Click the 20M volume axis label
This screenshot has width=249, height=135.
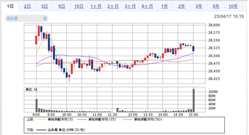pos(212,108)
